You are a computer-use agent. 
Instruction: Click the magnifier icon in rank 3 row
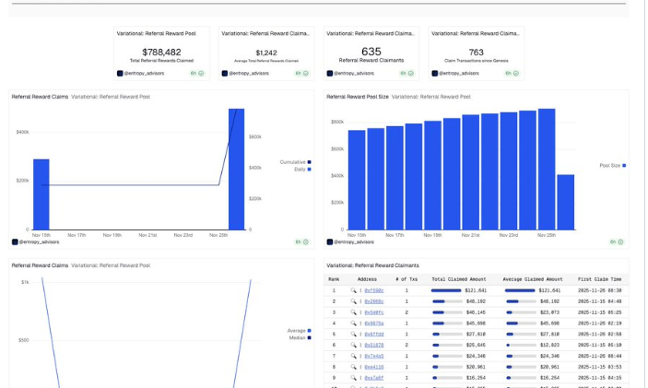(353, 312)
